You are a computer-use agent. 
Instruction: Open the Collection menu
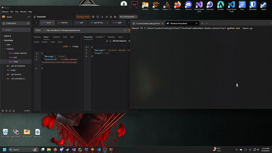click(5, 12)
